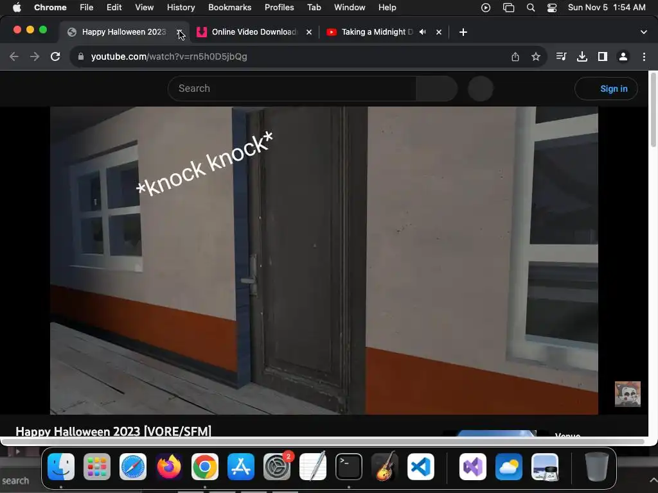Viewport: 658px width, 493px height.
Task: Select the Happy Halloween 2023 tab
Action: (124, 32)
